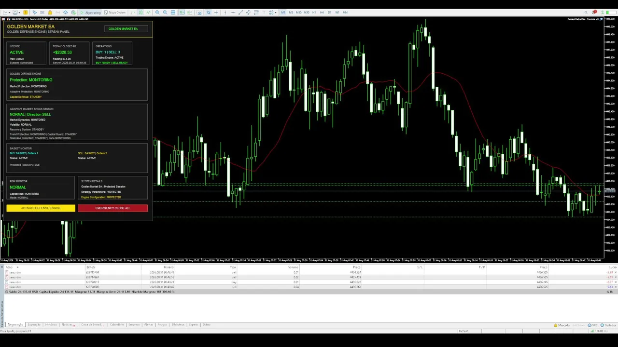Viewport: 618px width, 347px height.
Task: Close position with ticket 629713704
Action: coord(616,273)
